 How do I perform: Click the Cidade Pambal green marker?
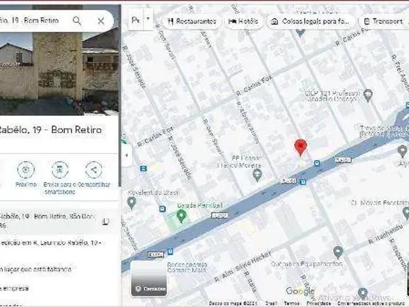click(181, 216)
